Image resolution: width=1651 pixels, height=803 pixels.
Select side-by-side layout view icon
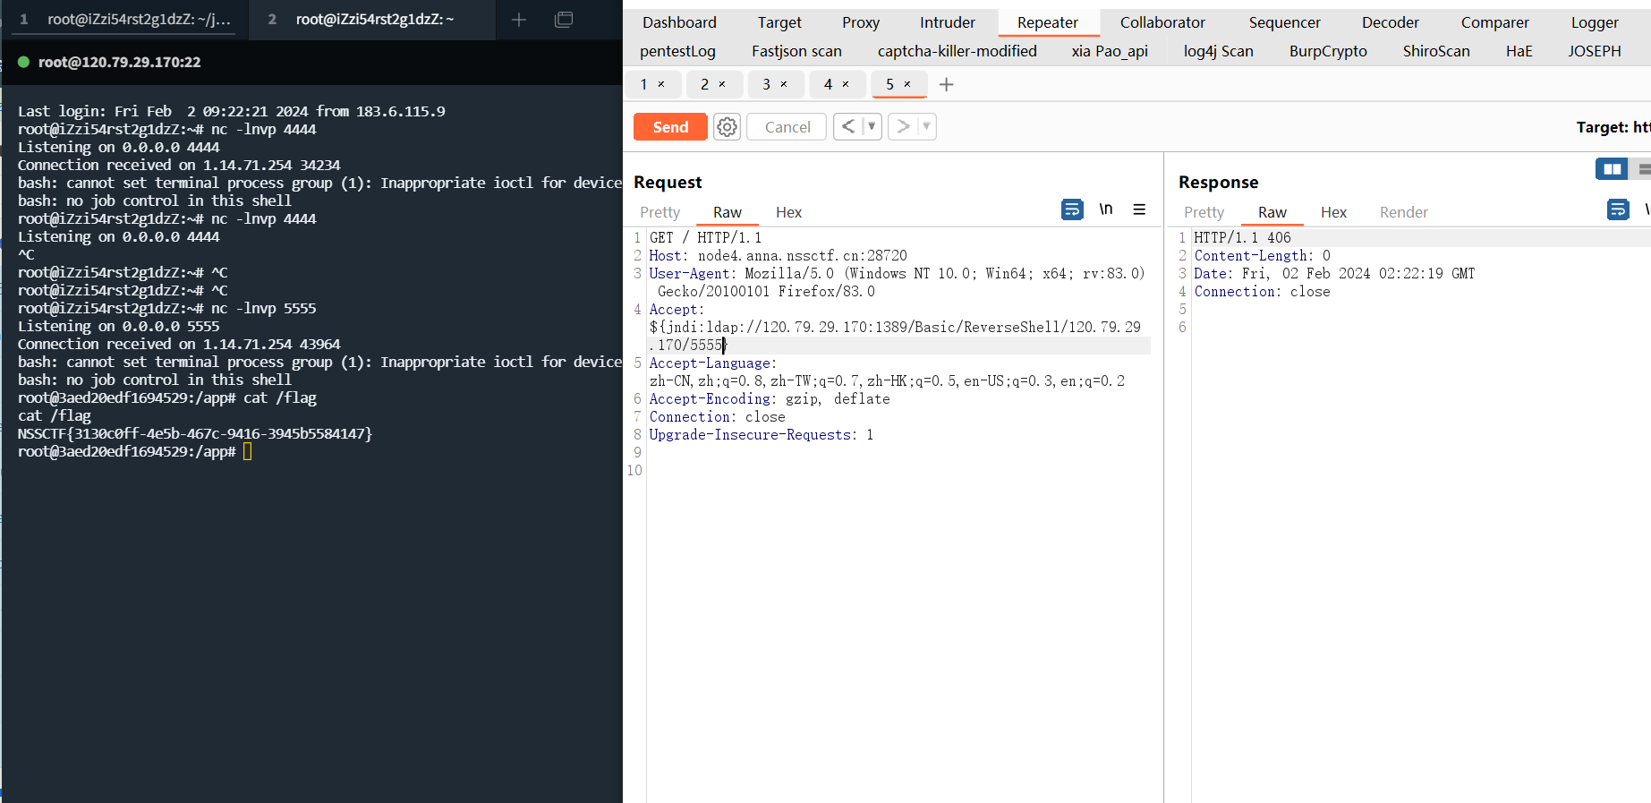(x=1612, y=168)
